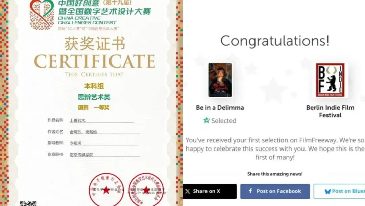
Task: Click the 参赛院校 field showing 南京传媒学院
Action: 105,155
